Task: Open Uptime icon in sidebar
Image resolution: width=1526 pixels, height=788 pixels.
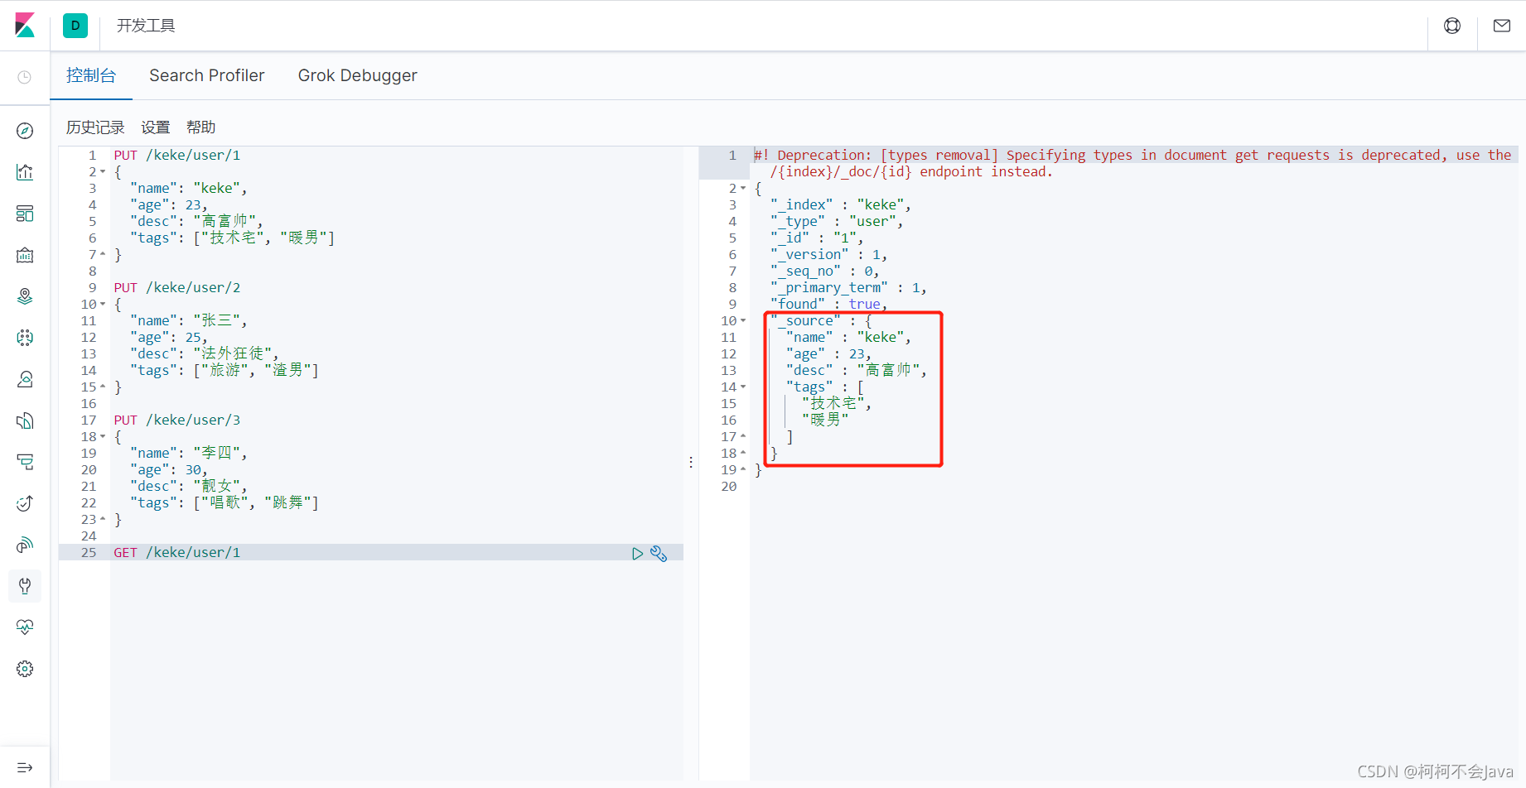Action: [x=25, y=503]
